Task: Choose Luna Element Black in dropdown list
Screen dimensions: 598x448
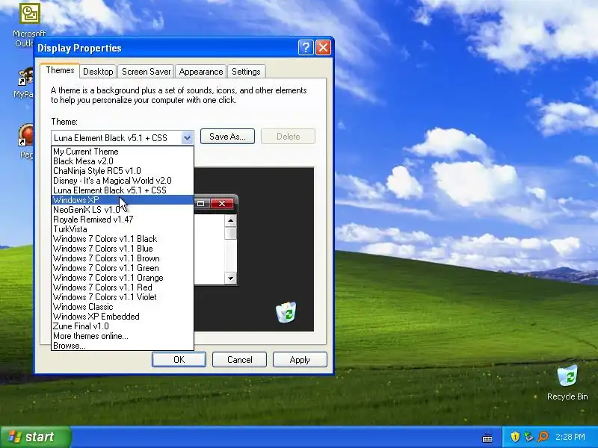Action: point(123,190)
